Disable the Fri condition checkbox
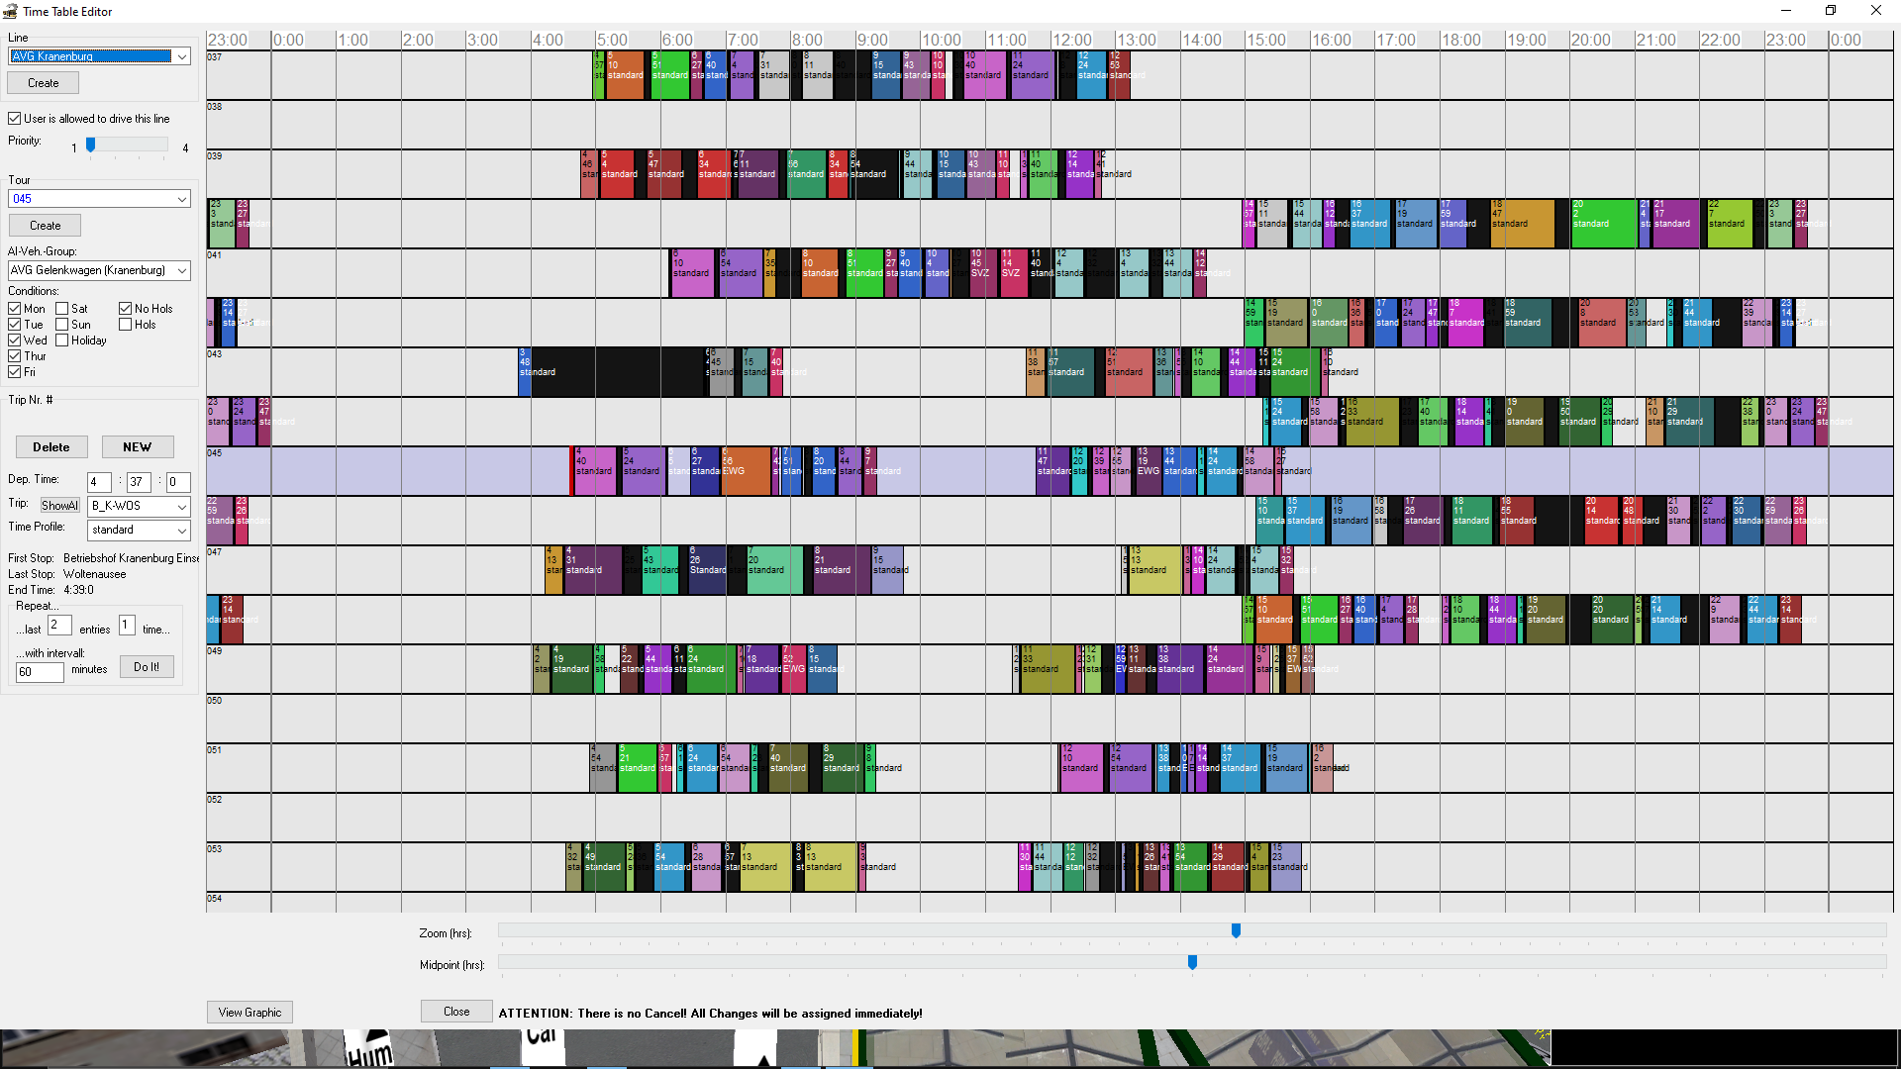 point(15,372)
